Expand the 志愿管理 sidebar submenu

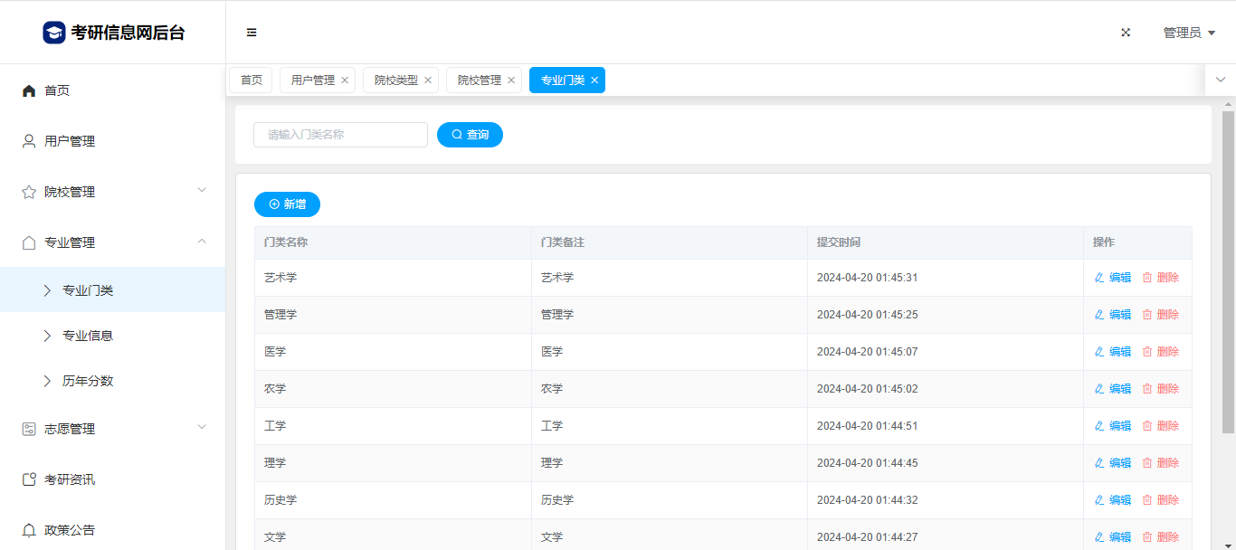202,428
